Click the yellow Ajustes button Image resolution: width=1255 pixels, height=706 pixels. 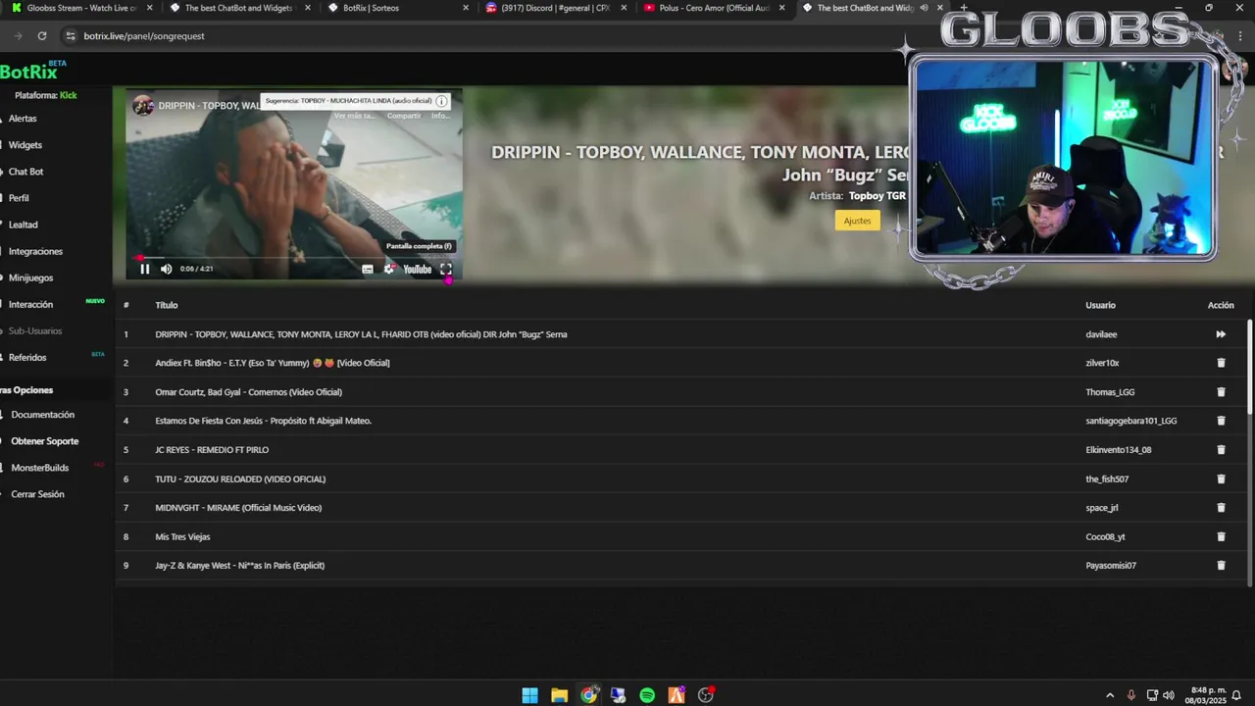pos(857,221)
